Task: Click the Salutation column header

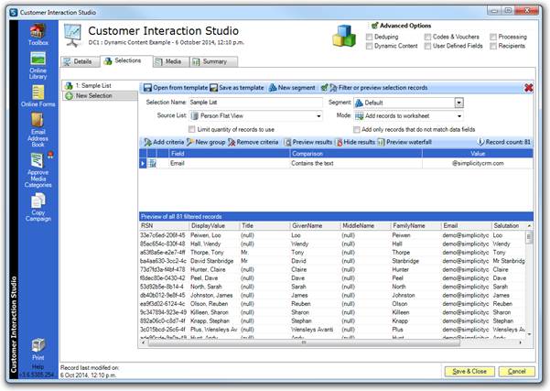Action: click(x=509, y=225)
